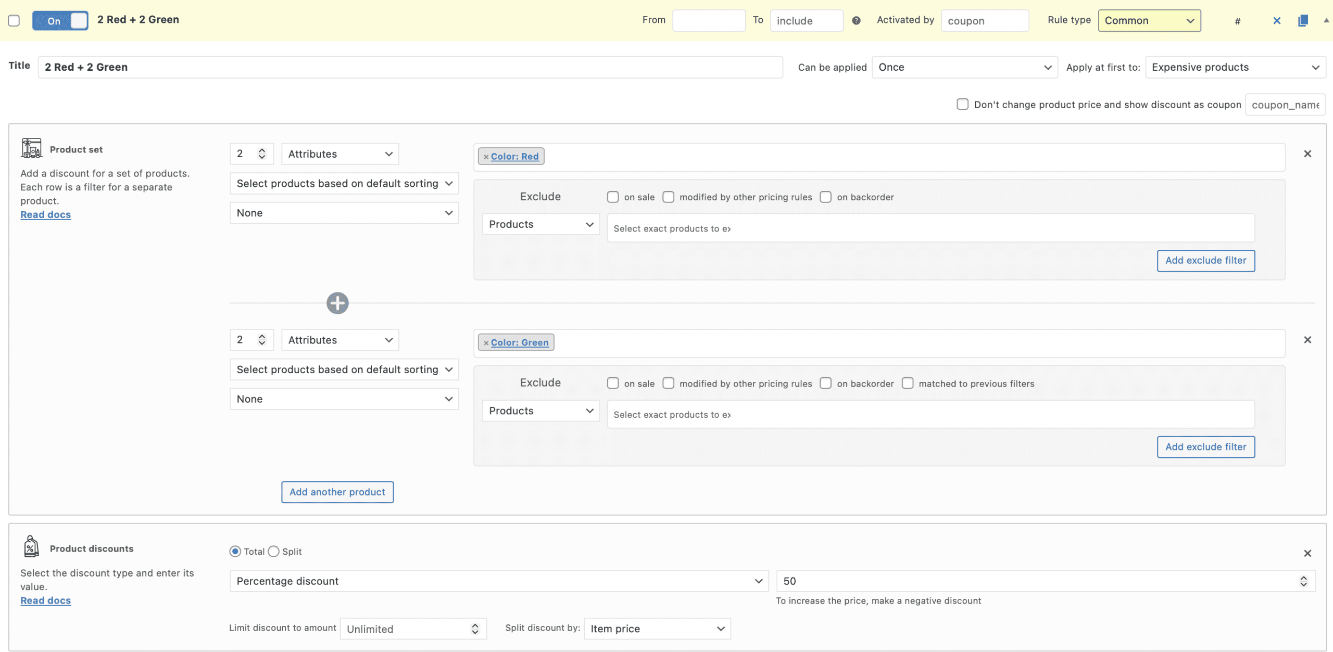Enable 'matched to previous filters' checkbox
The height and width of the screenshot is (652, 1333).
pos(908,383)
